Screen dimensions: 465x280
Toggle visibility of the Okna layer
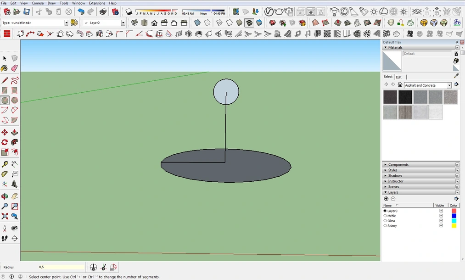[x=441, y=221]
